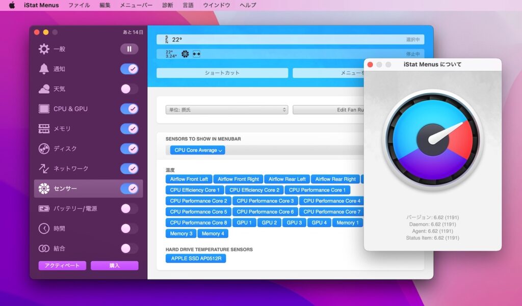The image size is (522, 306).
Task: Click 診断 in the menu bar
Action: pyautogui.click(x=168, y=5)
